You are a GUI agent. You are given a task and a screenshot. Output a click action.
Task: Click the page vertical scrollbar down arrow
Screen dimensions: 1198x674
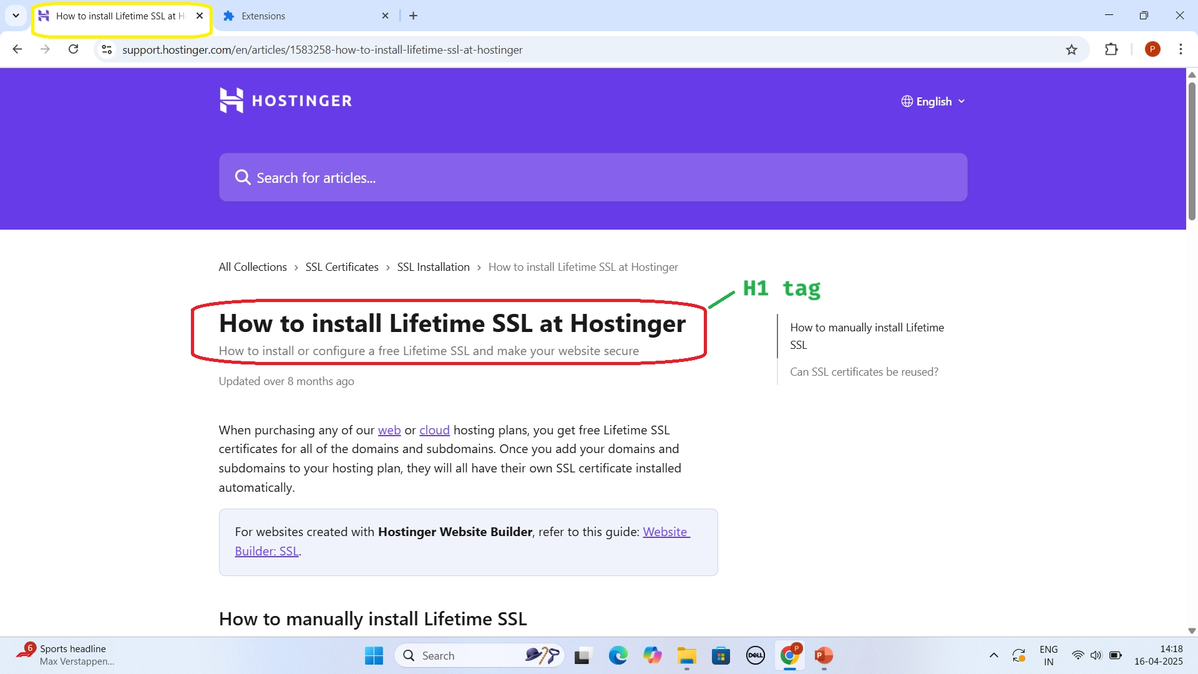pyautogui.click(x=1191, y=631)
